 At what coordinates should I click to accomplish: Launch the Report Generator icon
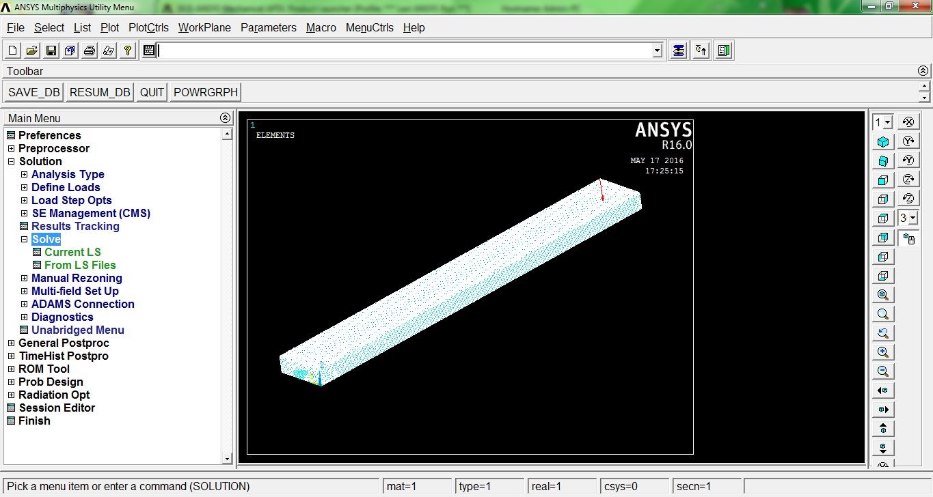[x=109, y=51]
